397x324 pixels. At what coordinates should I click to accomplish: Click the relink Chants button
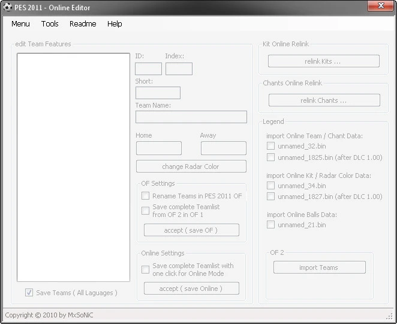click(x=324, y=100)
